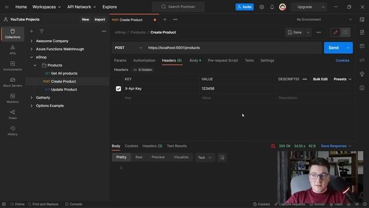Screen dimensions: 369x208
Task: Click the request URL field
Action: [233, 48]
